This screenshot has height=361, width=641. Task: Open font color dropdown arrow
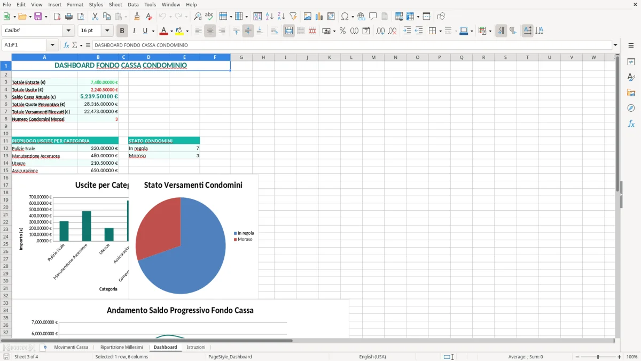coord(171,31)
